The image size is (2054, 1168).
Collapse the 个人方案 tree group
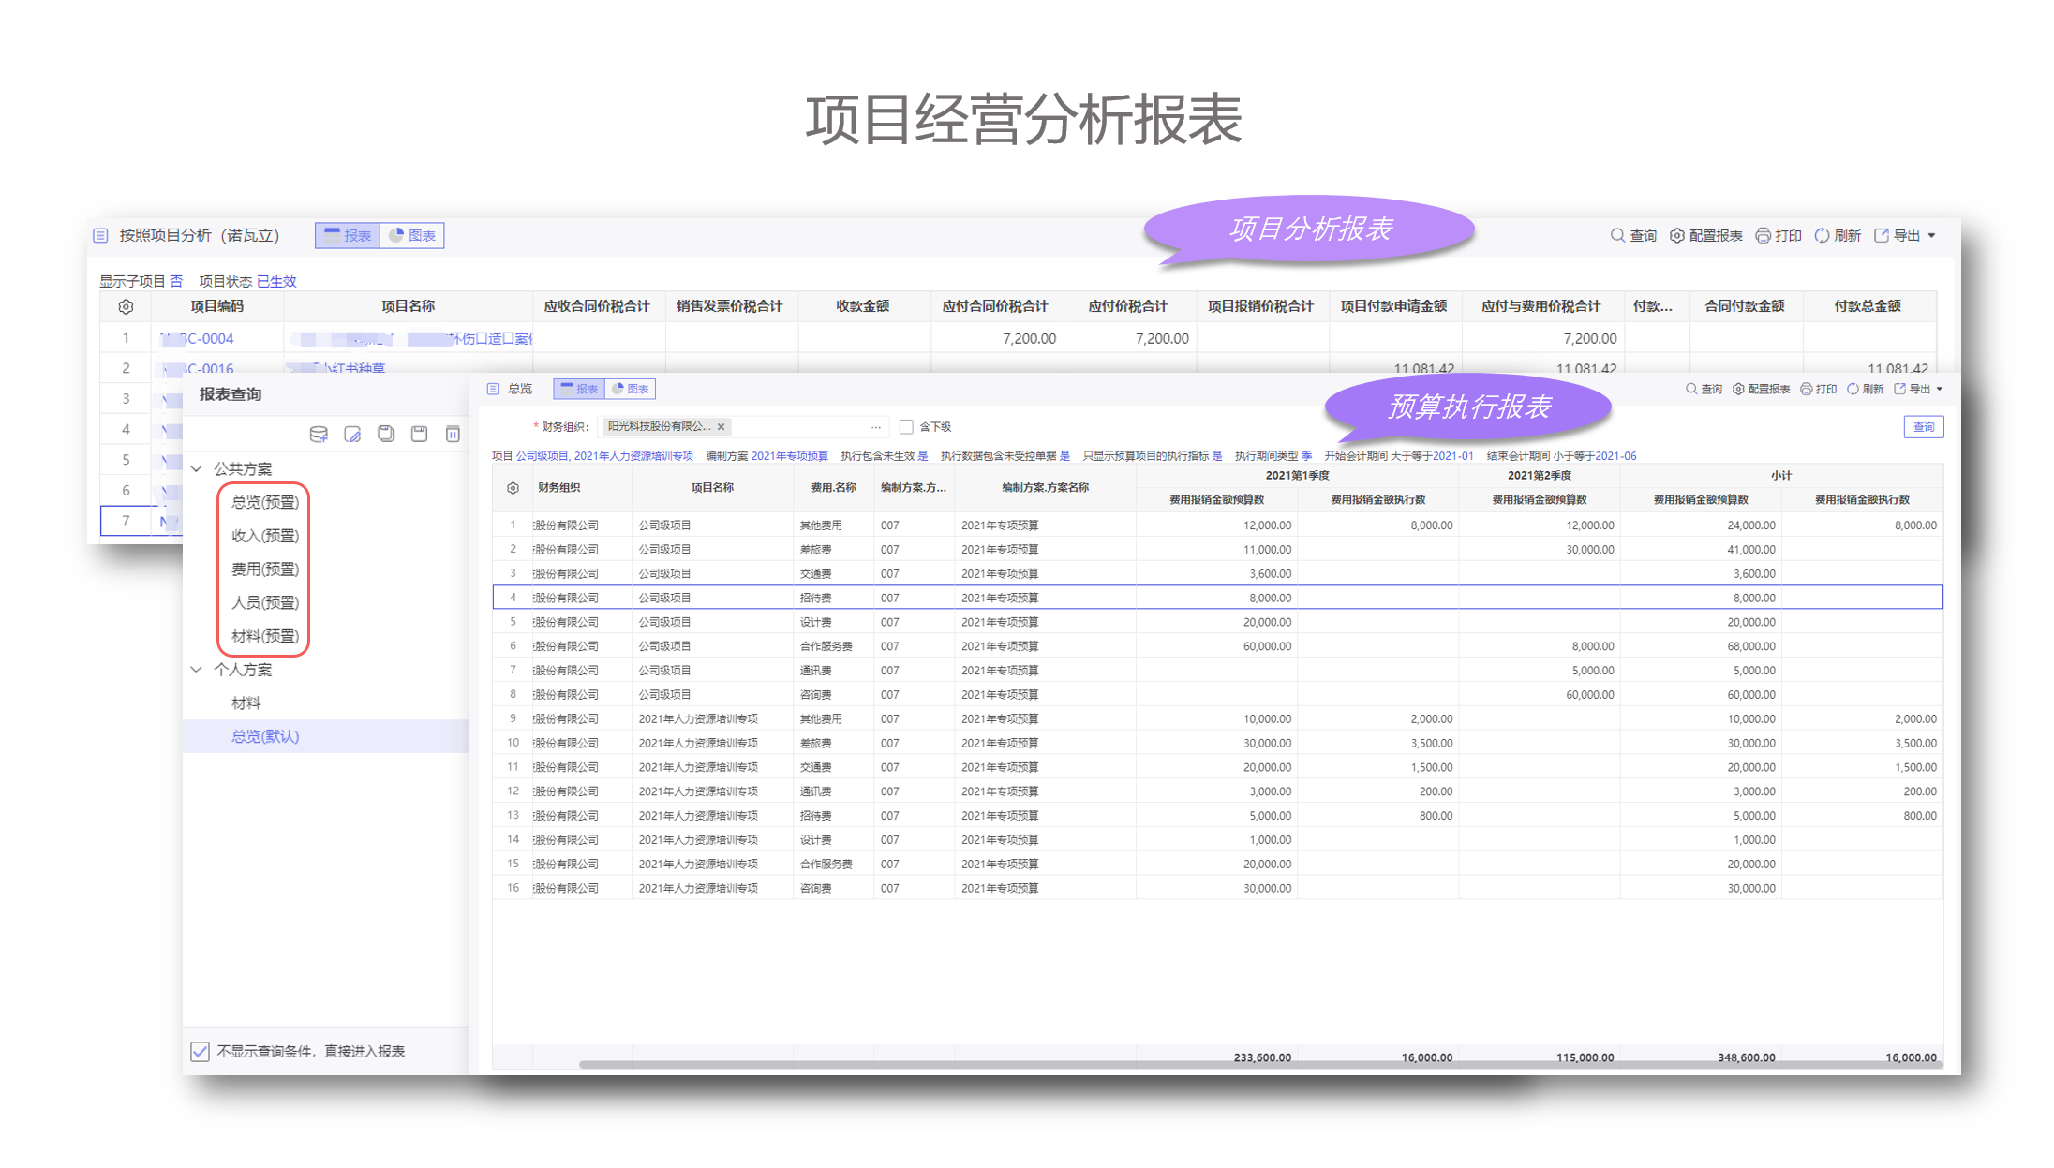coord(196,669)
